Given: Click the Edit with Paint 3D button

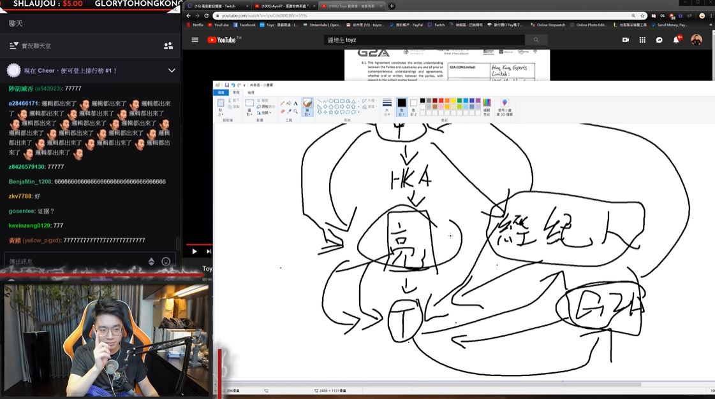Looking at the screenshot, I should [x=505, y=106].
